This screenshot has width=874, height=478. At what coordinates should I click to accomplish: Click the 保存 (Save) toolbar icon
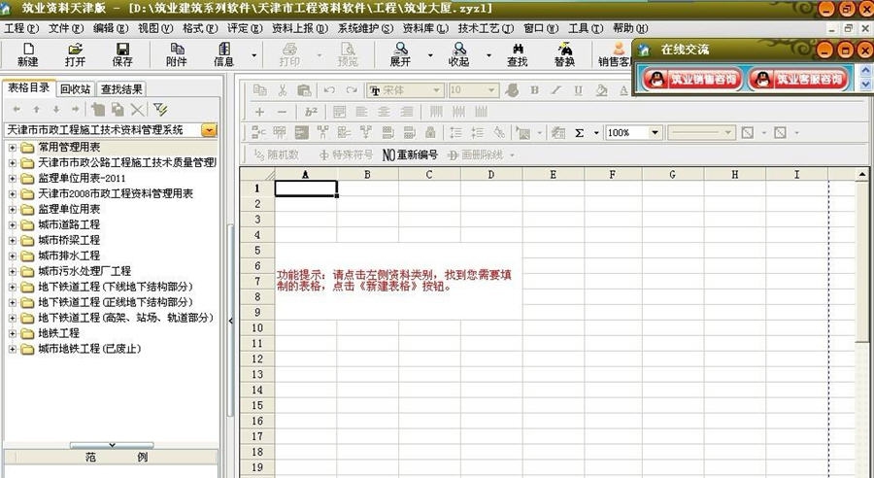coord(122,54)
